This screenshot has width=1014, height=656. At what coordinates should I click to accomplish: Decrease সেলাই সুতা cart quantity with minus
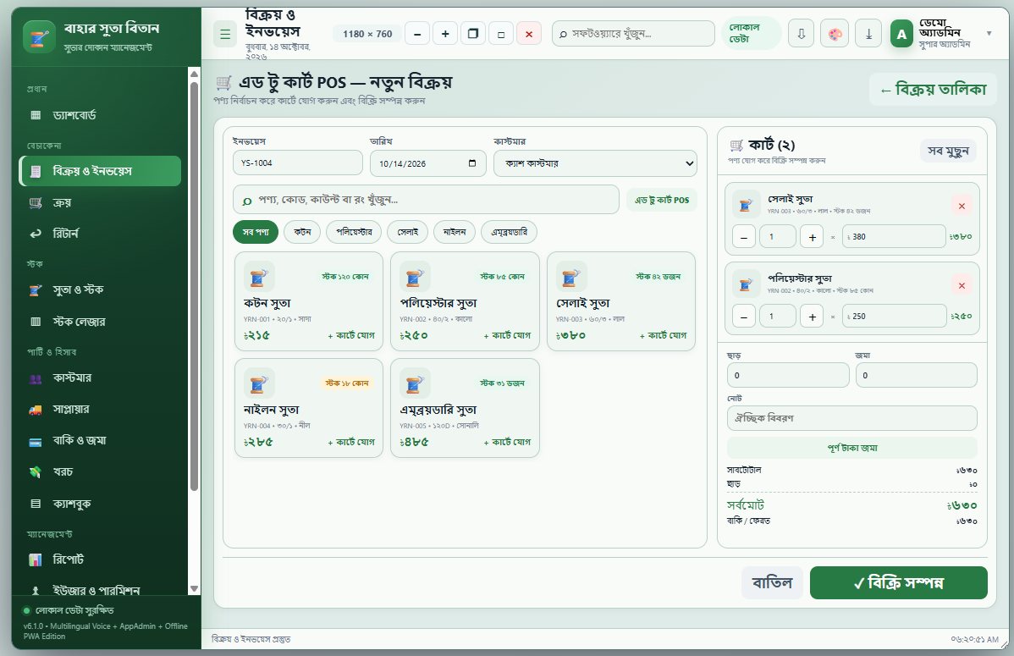pyautogui.click(x=744, y=237)
